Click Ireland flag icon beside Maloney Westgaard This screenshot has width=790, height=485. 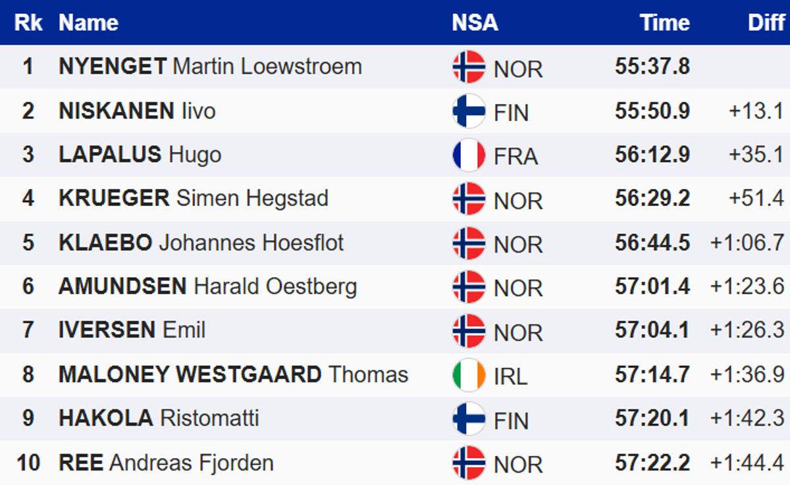(469, 375)
